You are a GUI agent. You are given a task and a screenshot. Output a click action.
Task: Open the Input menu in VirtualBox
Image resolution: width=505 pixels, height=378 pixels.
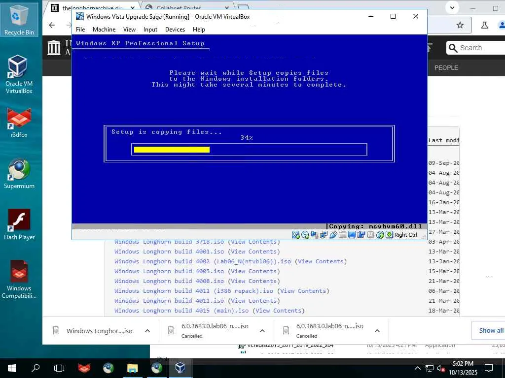(x=150, y=29)
